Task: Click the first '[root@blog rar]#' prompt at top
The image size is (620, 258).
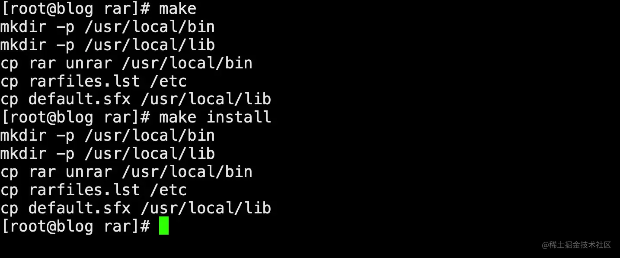Action: tap(76, 9)
